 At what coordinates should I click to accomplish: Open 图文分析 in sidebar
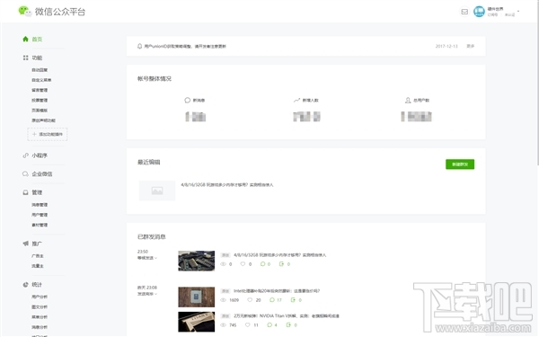40,306
